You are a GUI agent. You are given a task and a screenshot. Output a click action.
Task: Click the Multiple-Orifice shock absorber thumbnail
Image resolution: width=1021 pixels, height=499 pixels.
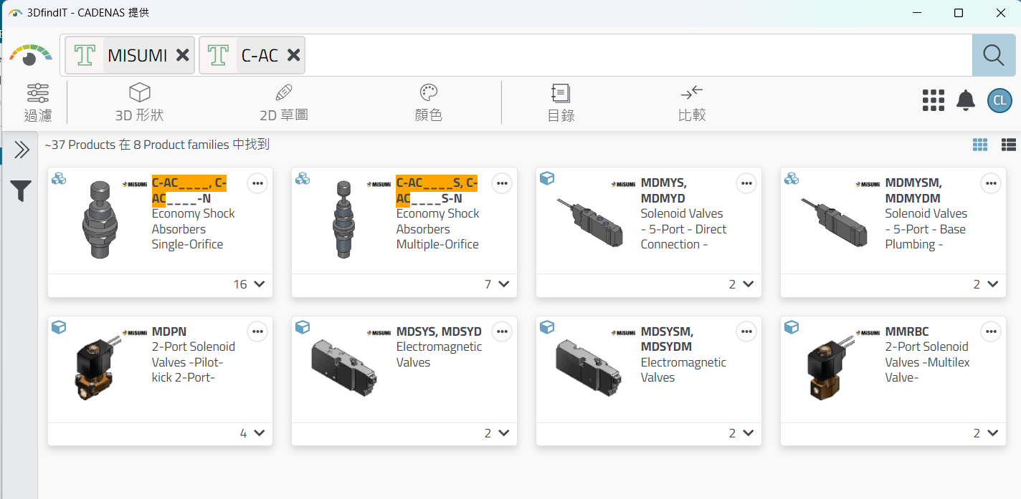[344, 220]
